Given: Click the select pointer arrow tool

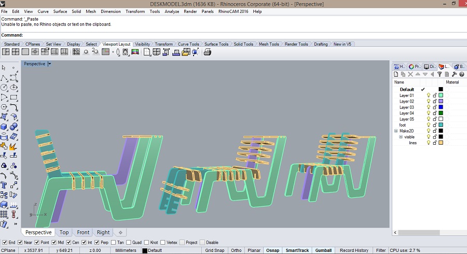Looking at the screenshot, I should point(4,68).
